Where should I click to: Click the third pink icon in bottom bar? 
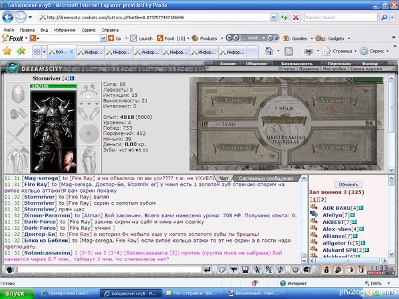click(x=350, y=270)
